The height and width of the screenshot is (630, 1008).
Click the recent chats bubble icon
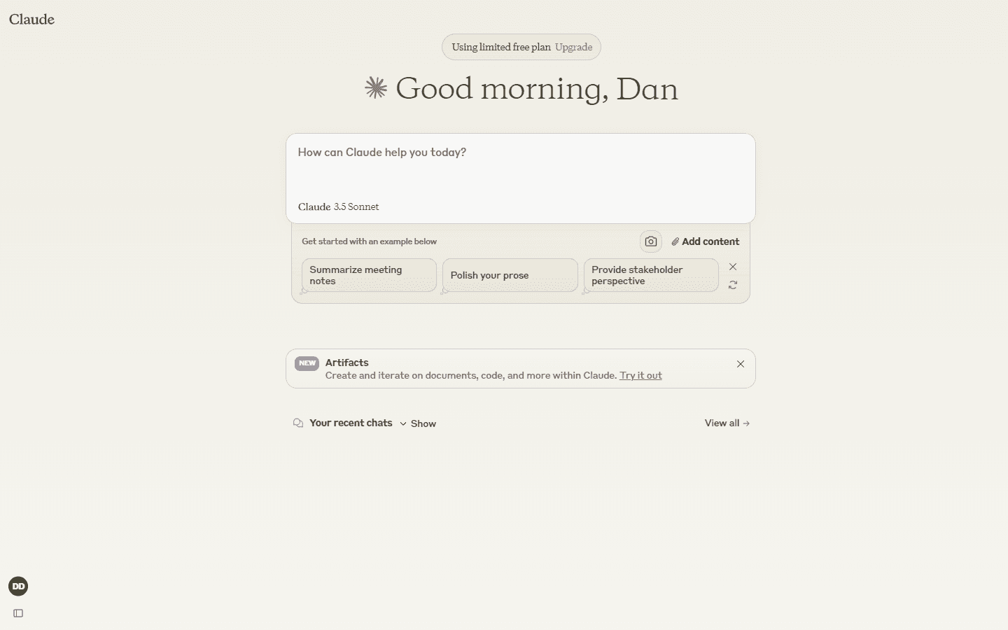point(298,423)
